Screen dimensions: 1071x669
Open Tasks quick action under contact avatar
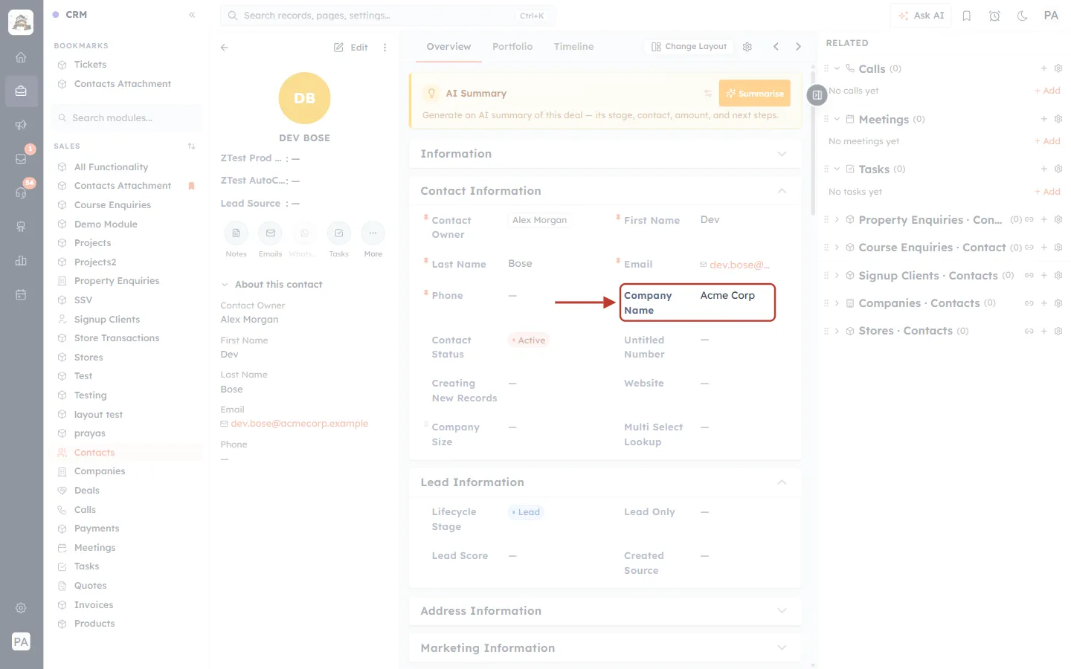click(x=338, y=233)
